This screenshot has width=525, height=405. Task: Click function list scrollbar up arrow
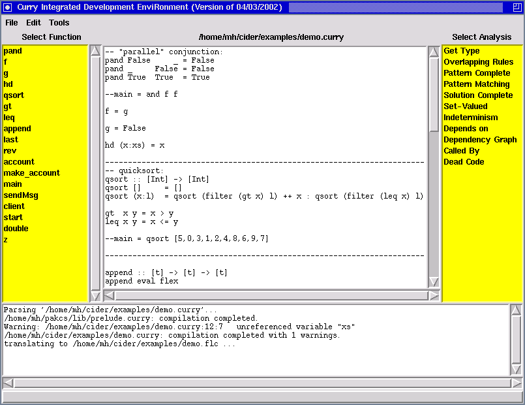coord(95,51)
